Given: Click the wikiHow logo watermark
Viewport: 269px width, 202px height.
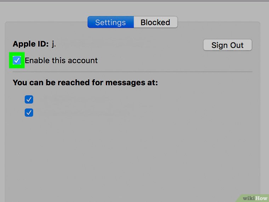Looking at the screenshot, I should point(253,197).
